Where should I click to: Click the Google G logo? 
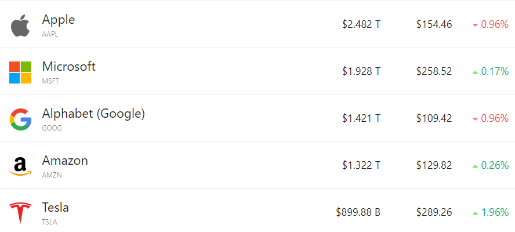[x=20, y=119]
